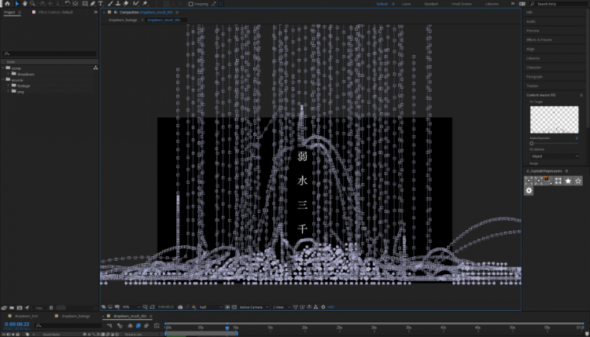Switch to the Learn workspace
The height and width of the screenshot is (337, 590).
click(406, 4)
